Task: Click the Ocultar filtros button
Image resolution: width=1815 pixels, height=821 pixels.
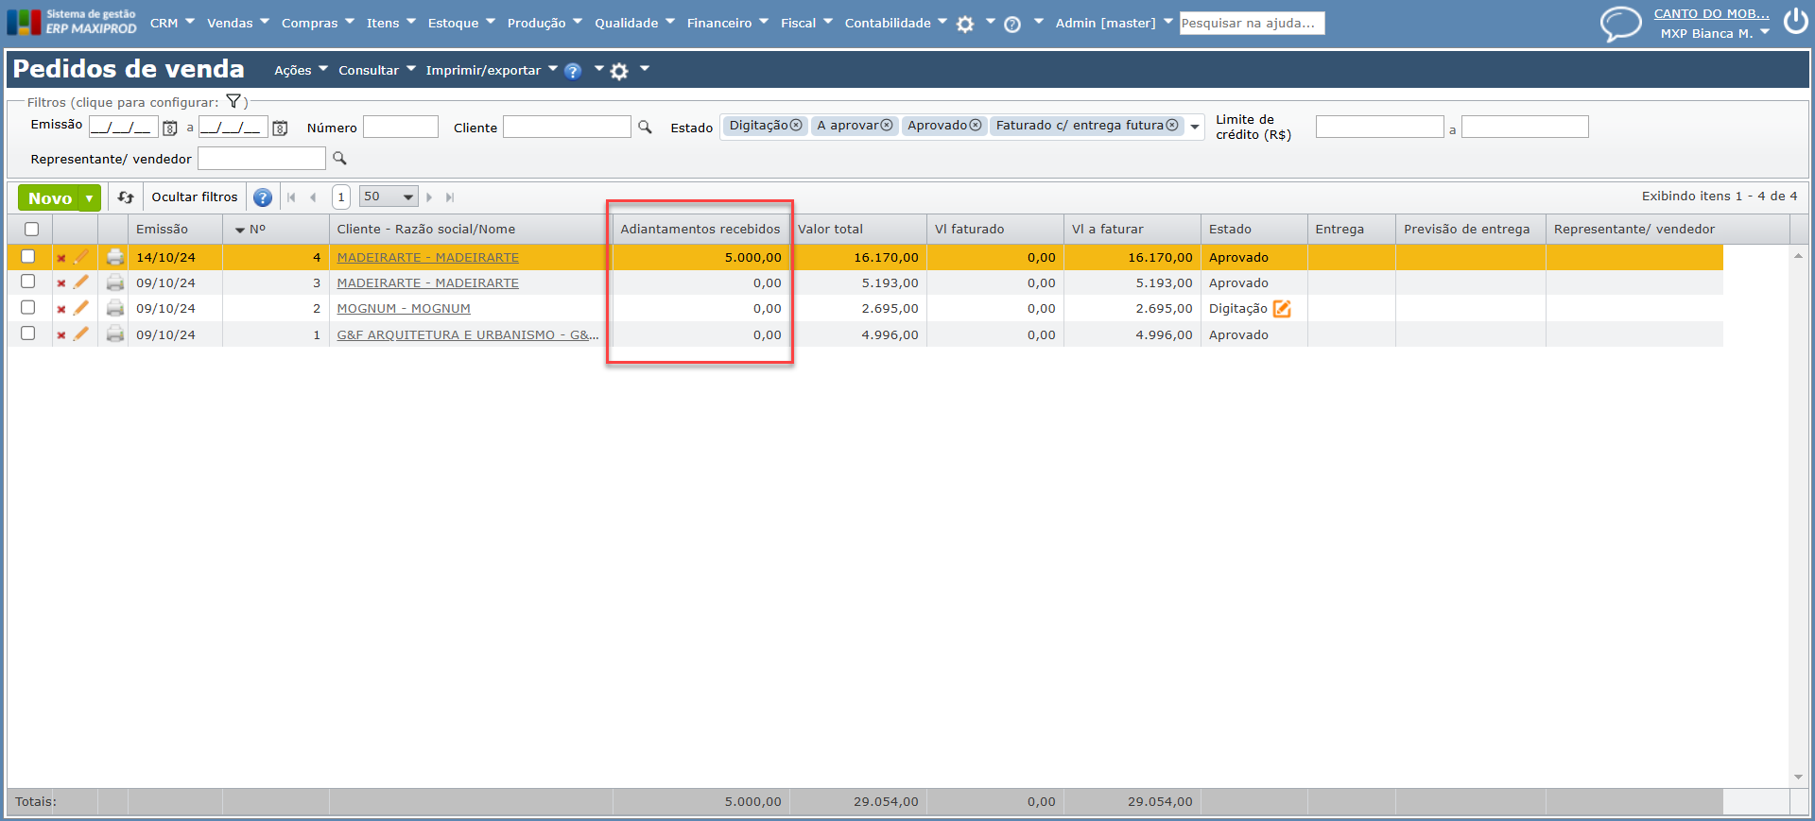Action: 195,197
